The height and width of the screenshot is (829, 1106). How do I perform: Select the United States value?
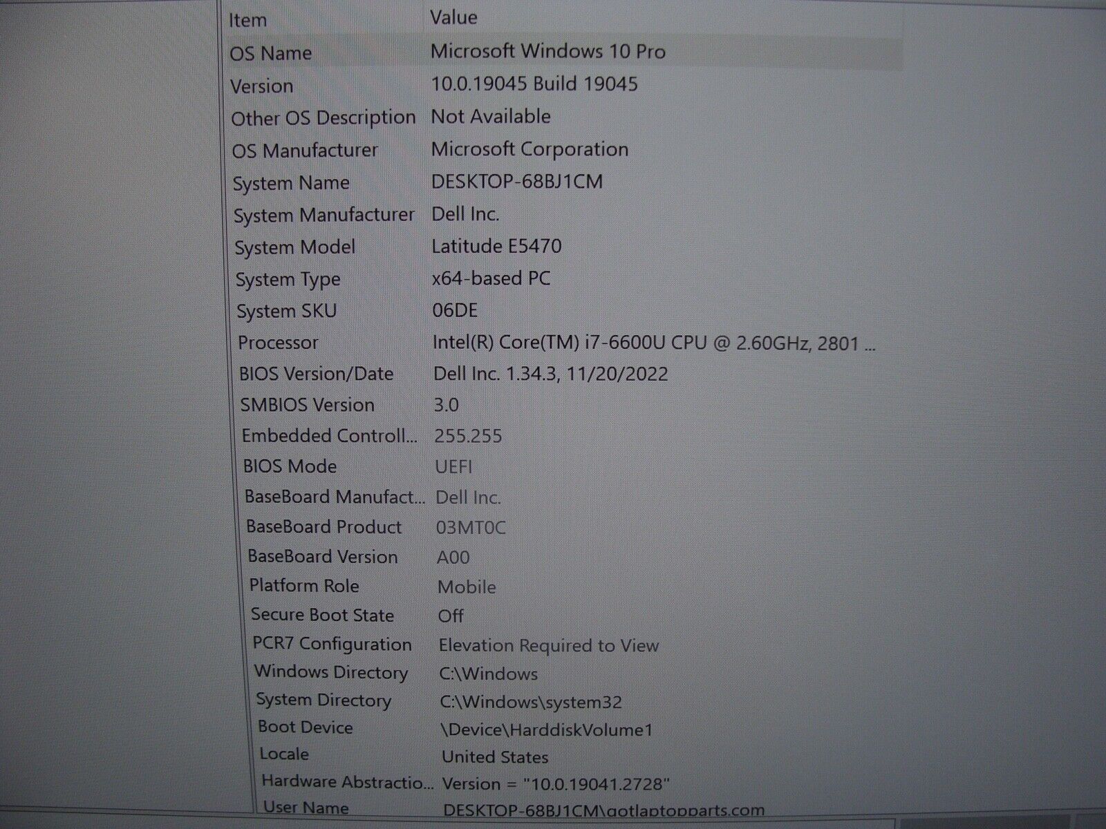coord(495,757)
